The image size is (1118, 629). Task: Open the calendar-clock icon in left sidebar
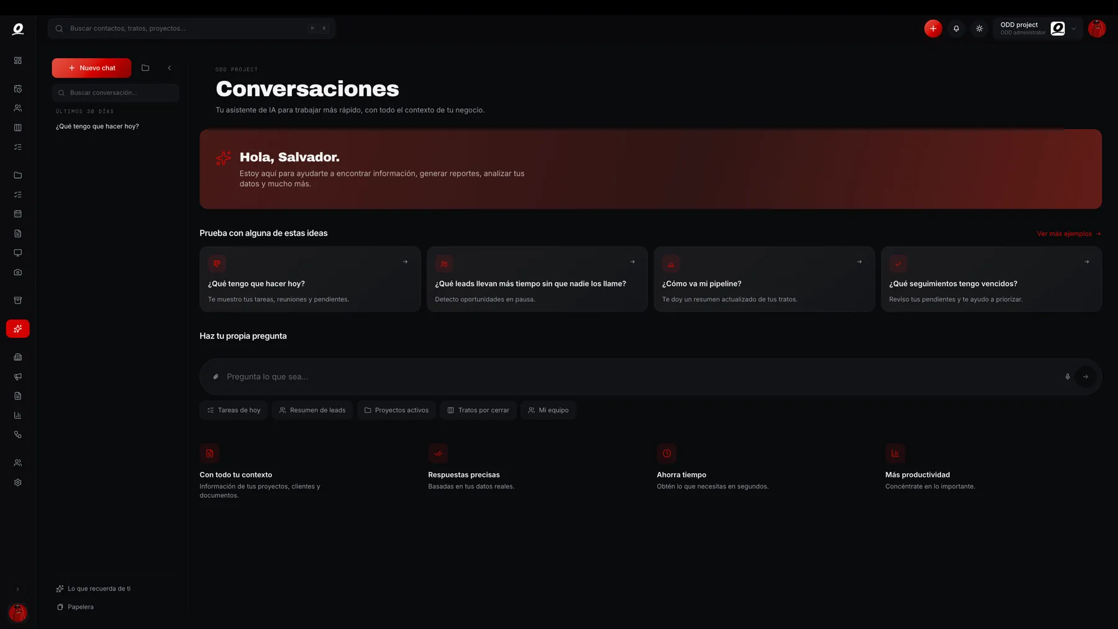pos(17,89)
